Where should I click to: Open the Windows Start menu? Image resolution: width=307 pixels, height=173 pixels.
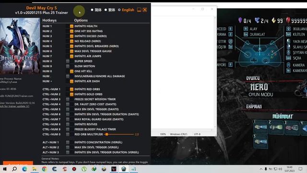[5, 169]
